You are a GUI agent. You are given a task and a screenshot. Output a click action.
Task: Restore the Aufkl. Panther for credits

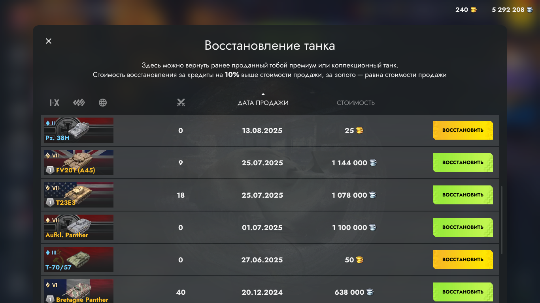point(463,227)
